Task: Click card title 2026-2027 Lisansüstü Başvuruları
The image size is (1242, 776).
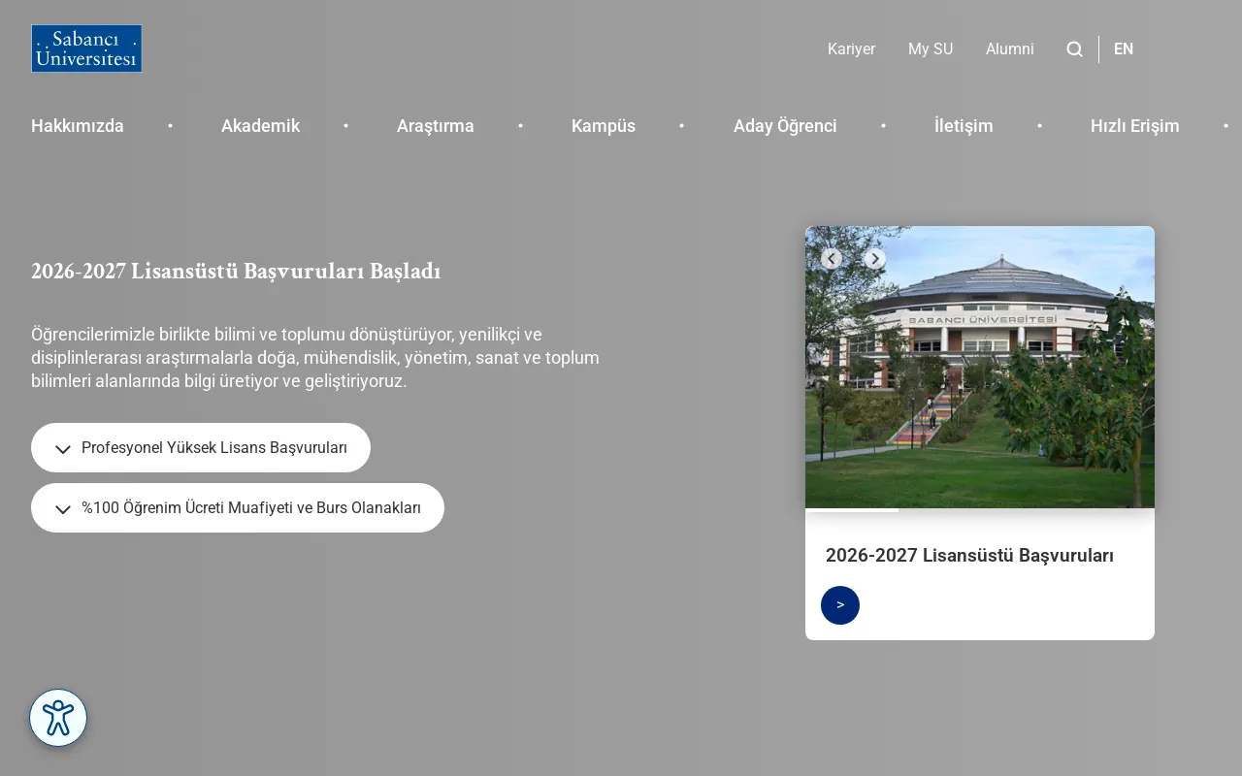Action: point(969,556)
